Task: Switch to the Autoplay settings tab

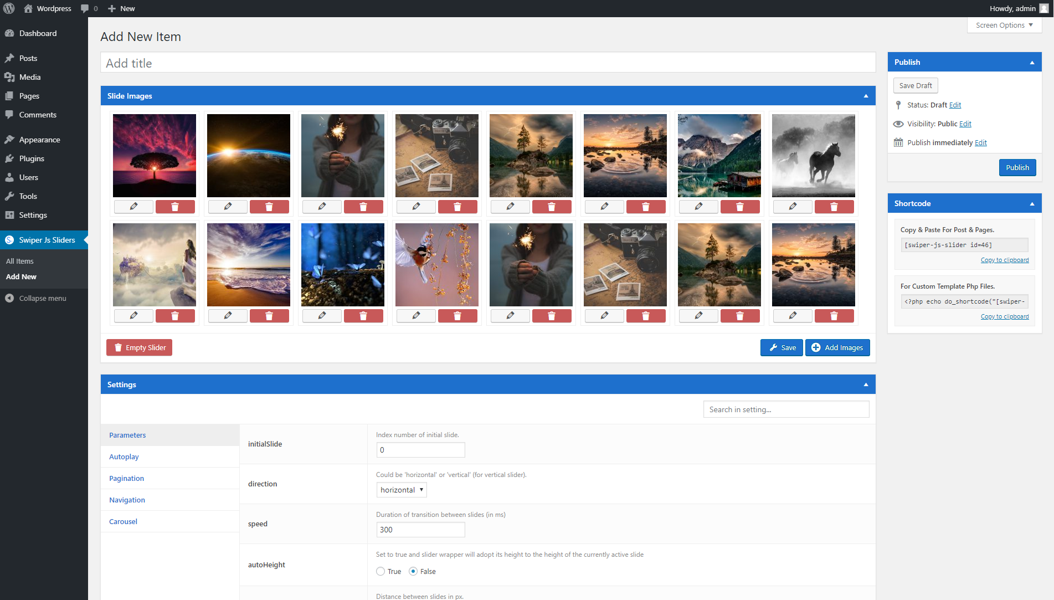Action: point(124,457)
